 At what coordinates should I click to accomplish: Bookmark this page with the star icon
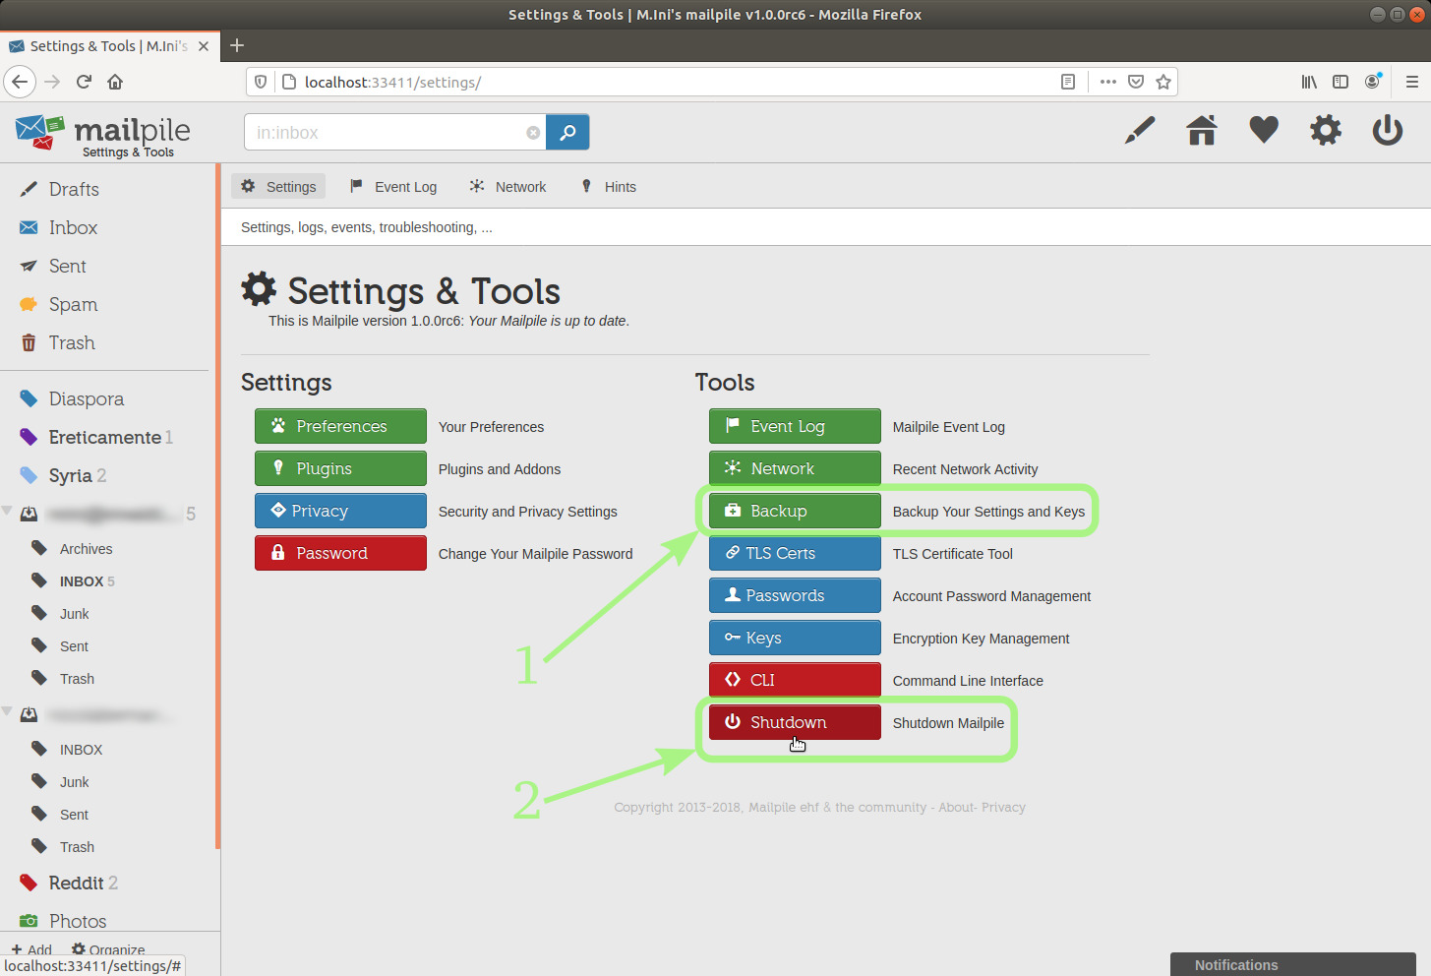(1163, 82)
